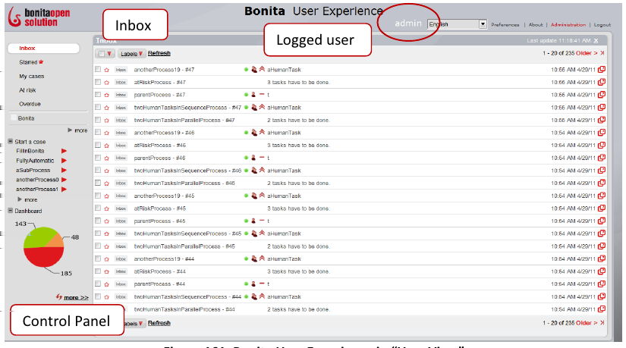Click the orange slice of dashboard pie
The width and height of the screenshot is (626, 348).
coord(58,241)
